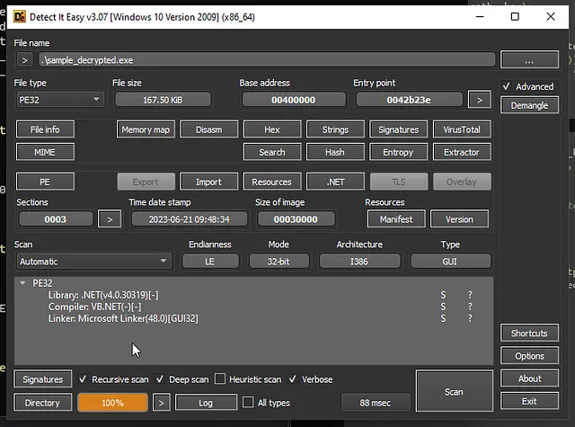The width and height of the screenshot is (575, 427).
Task: Click the arrow next to Sections count
Action: 110,219
